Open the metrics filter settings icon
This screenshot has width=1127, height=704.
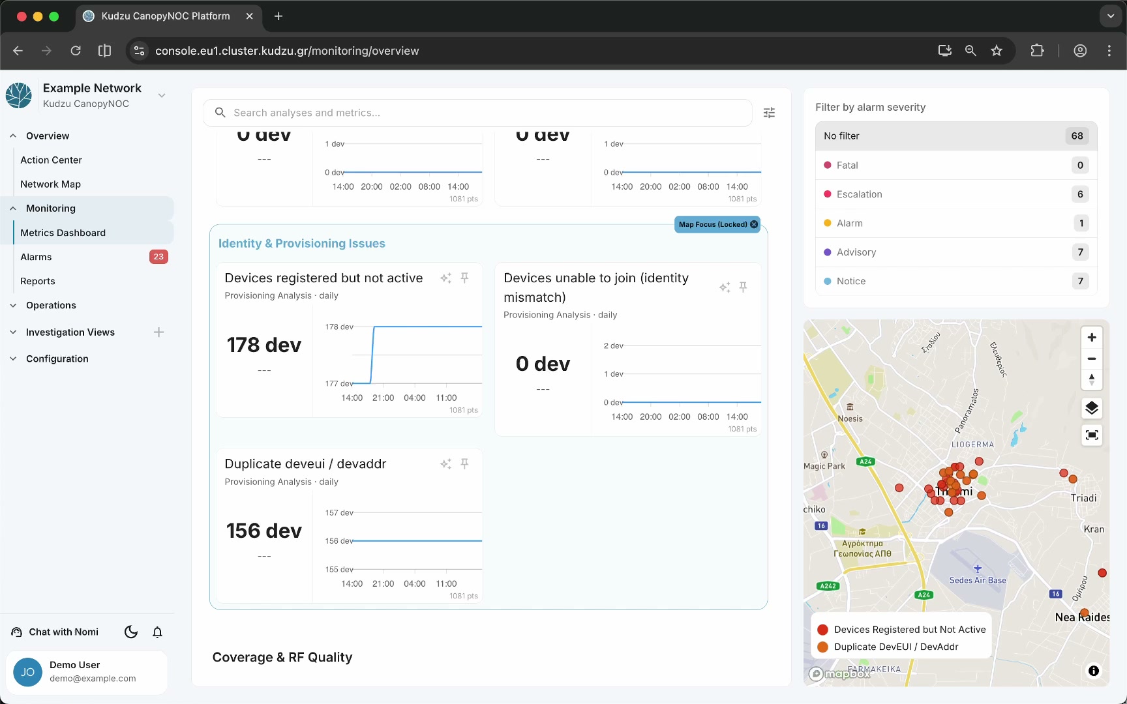coord(769,113)
